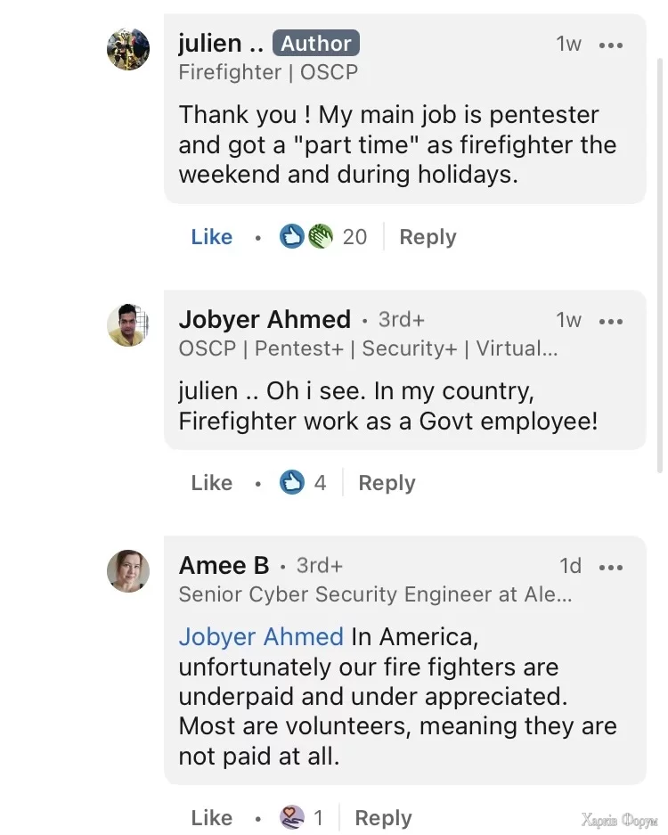This screenshot has height=835, width=668.
Task: Open the Amee B commenter name
Action: tap(224, 566)
